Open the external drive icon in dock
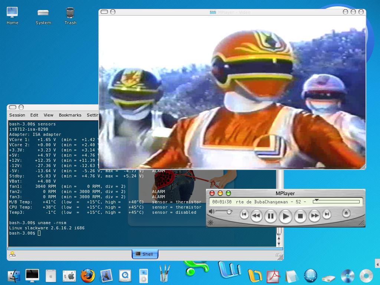 [329, 278]
